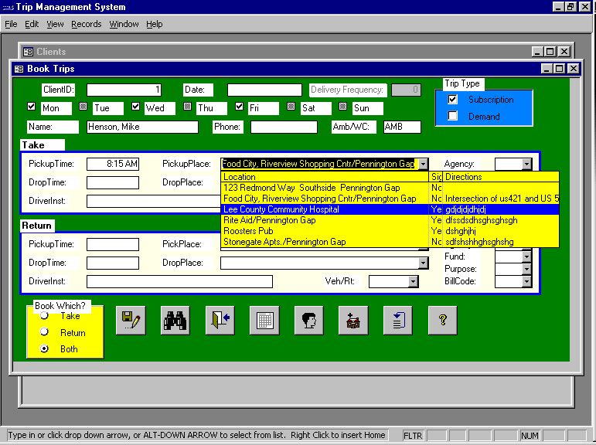This screenshot has height=445, width=596.
Task: Open the View menu
Action: [x=55, y=24]
